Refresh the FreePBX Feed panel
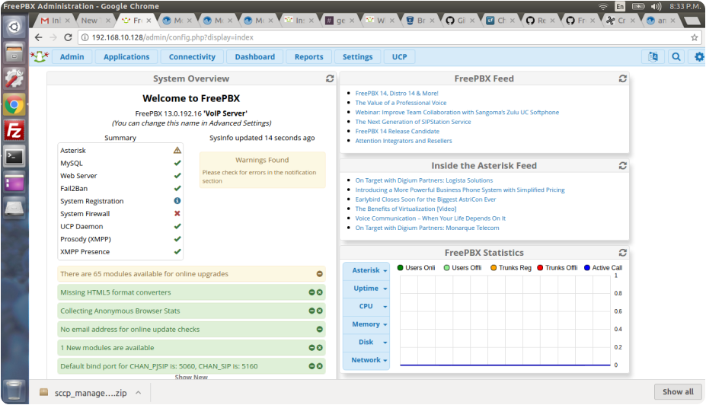This screenshot has width=706, height=405. [623, 78]
